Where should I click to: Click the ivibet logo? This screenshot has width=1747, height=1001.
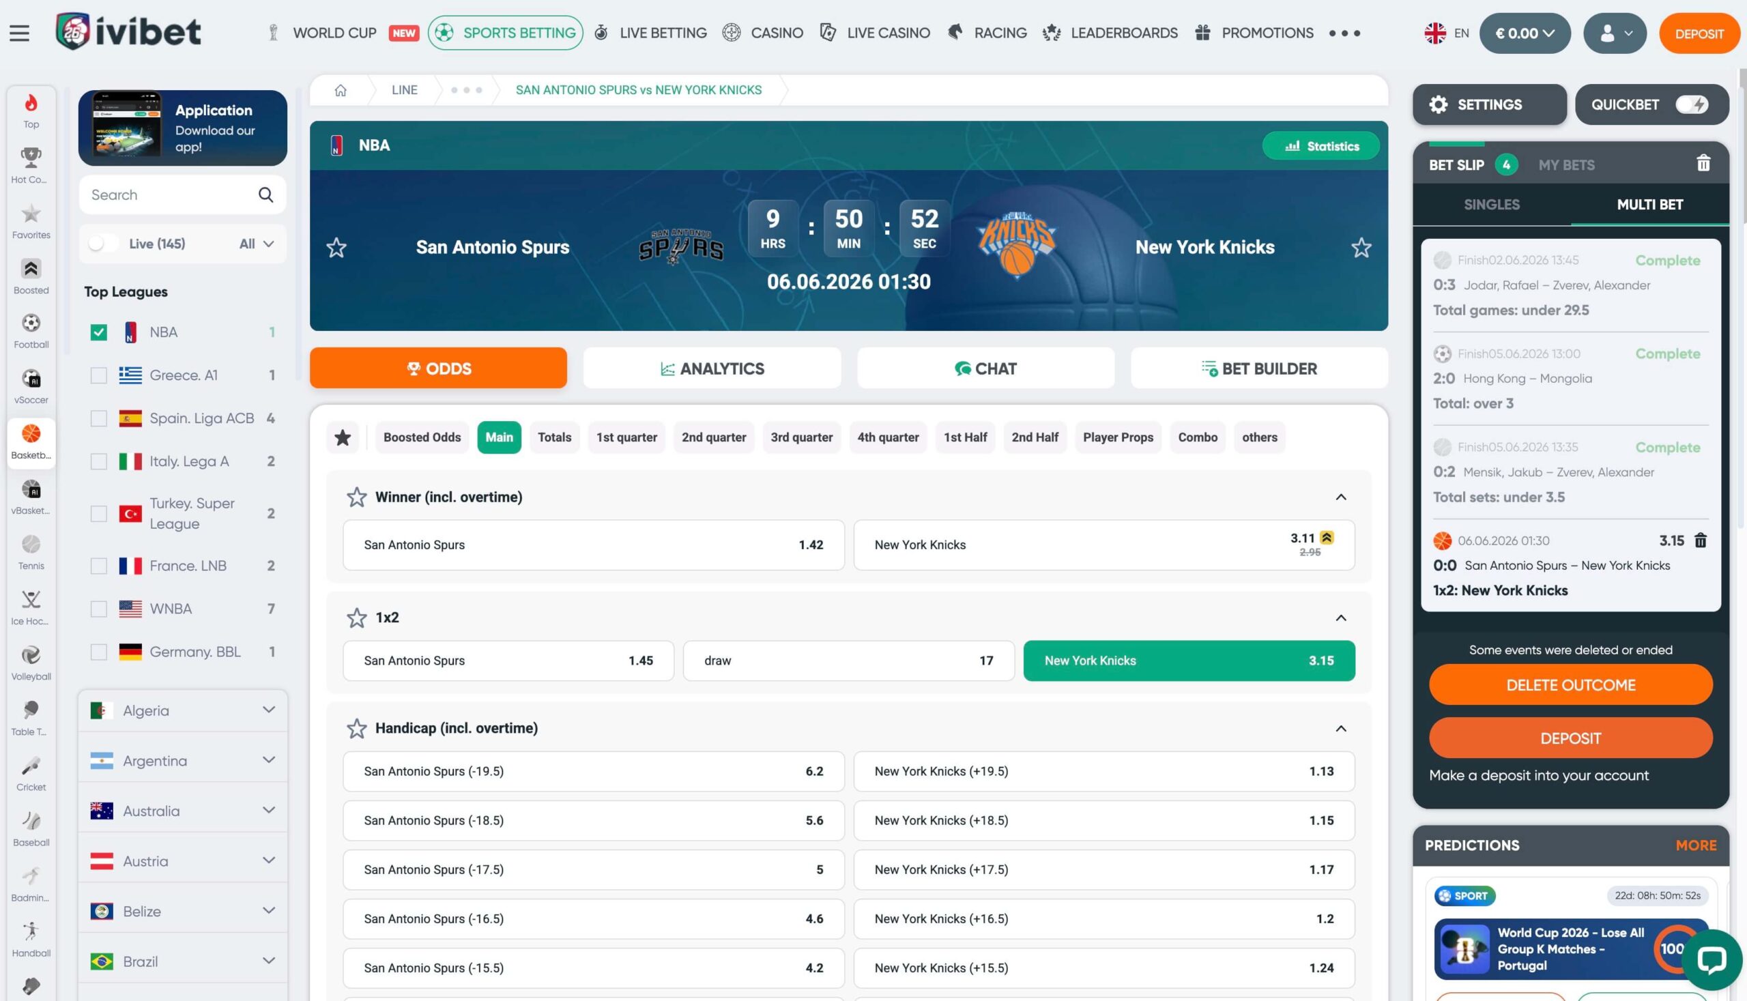click(128, 31)
